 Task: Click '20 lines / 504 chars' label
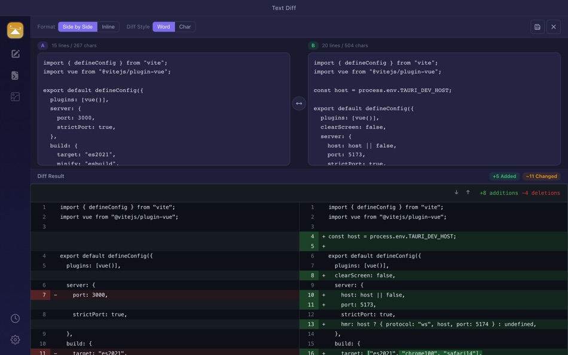click(345, 45)
